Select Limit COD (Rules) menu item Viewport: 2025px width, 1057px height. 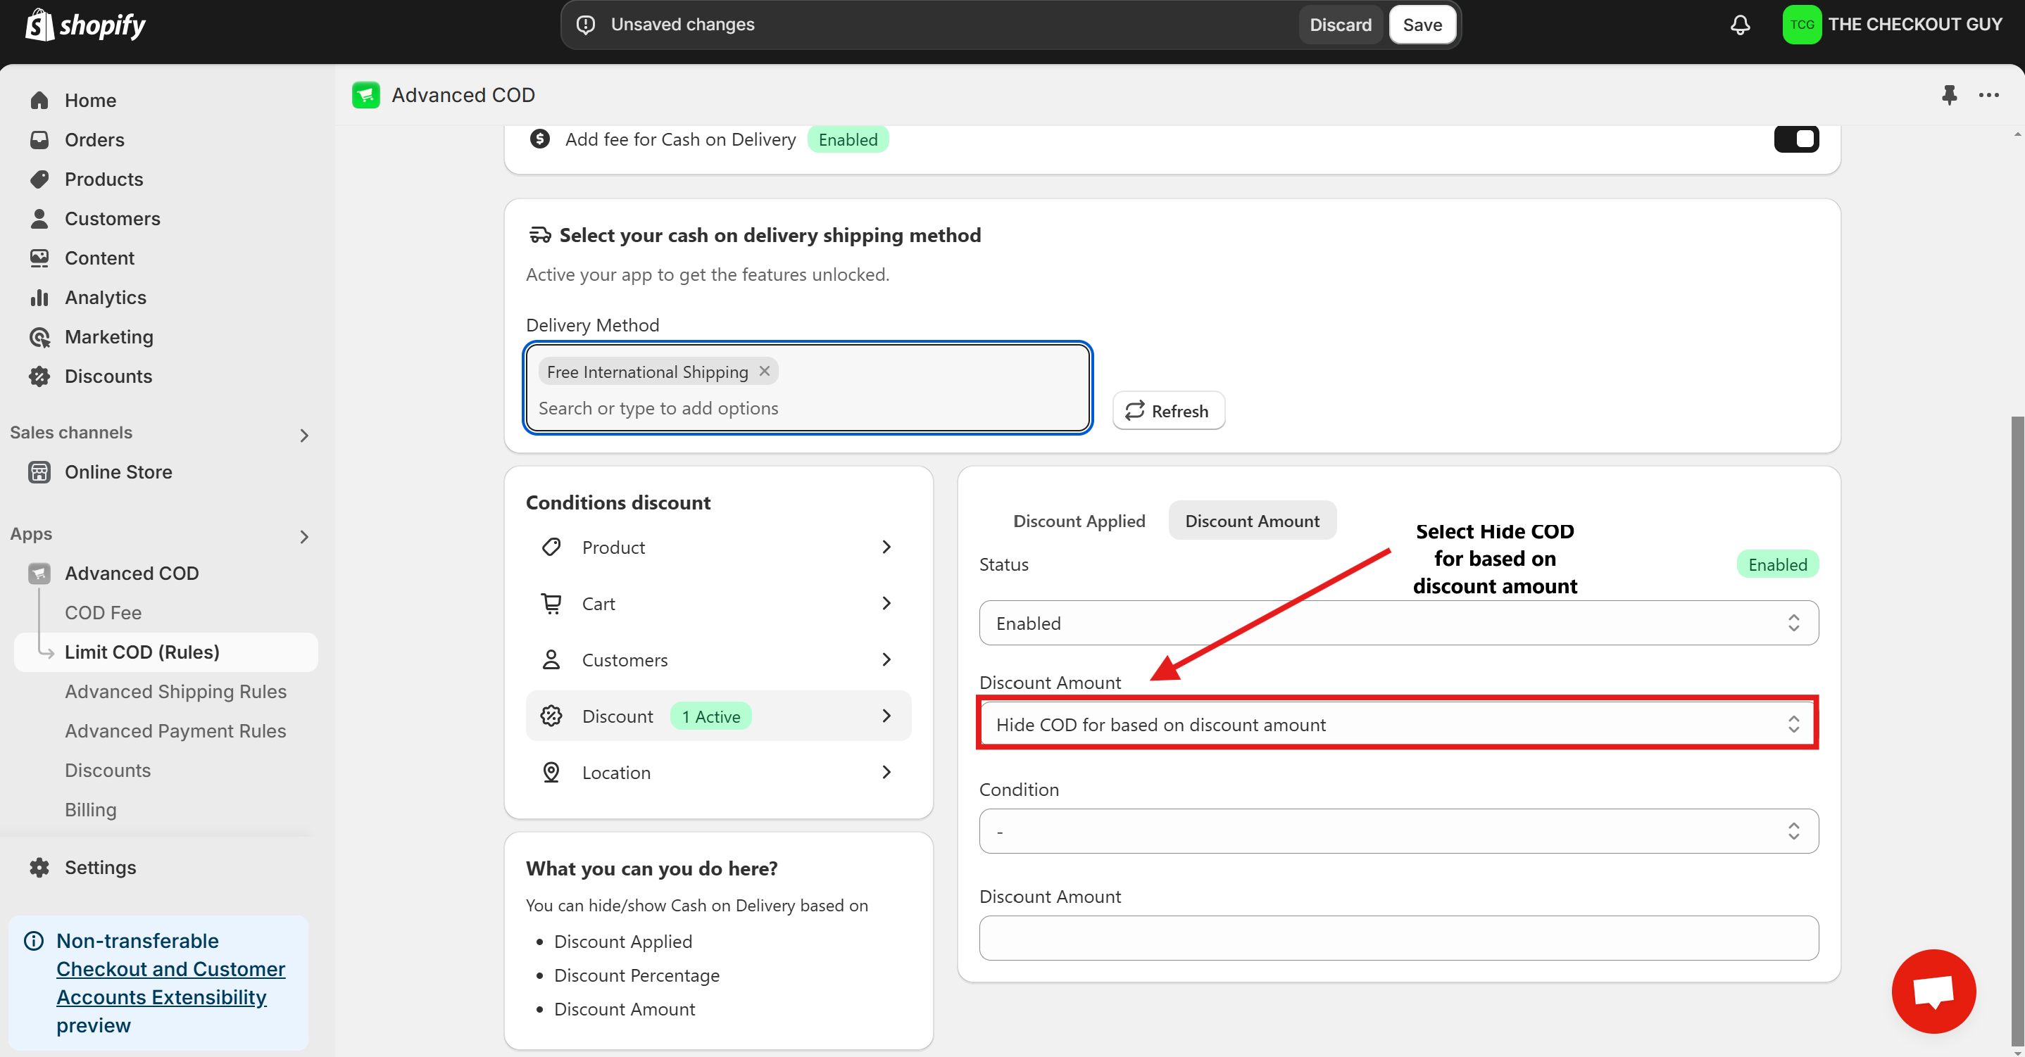pyautogui.click(x=166, y=652)
